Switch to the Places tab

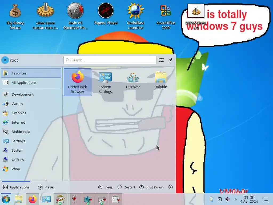(x=46, y=187)
